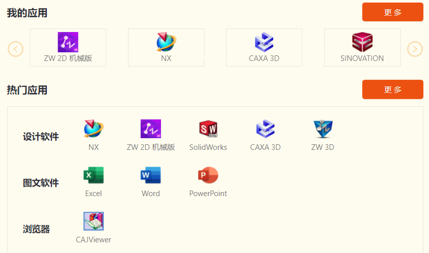Launch PowerPoint icon
Image resolution: width=429 pixels, height=253 pixels.
point(208,175)
